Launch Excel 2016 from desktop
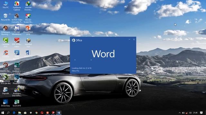The image size is (206, 115). point(17,103)
